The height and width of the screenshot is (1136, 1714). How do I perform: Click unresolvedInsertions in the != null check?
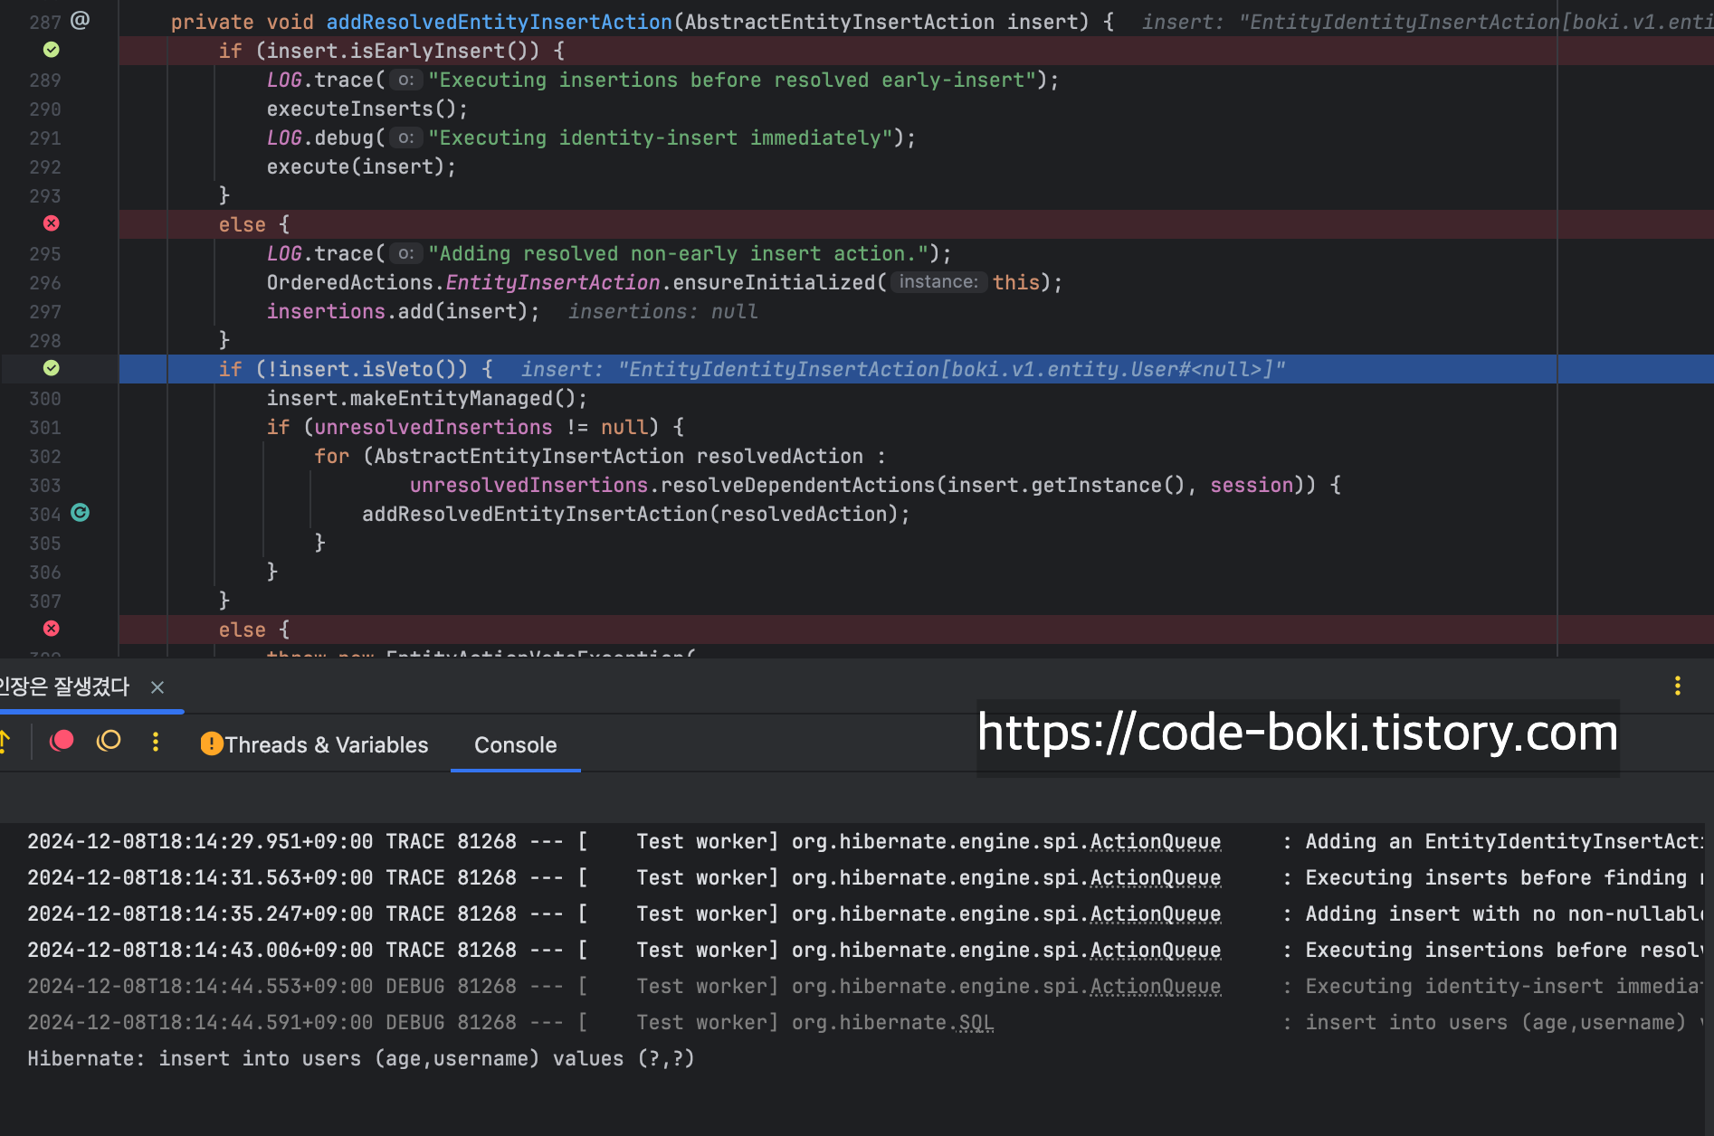click(x=433, y=427)
